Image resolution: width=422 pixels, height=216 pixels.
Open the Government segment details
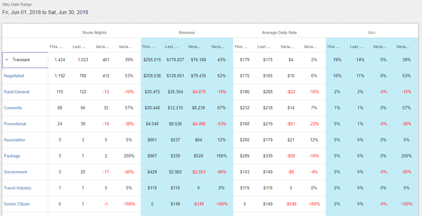click(15, 172)
